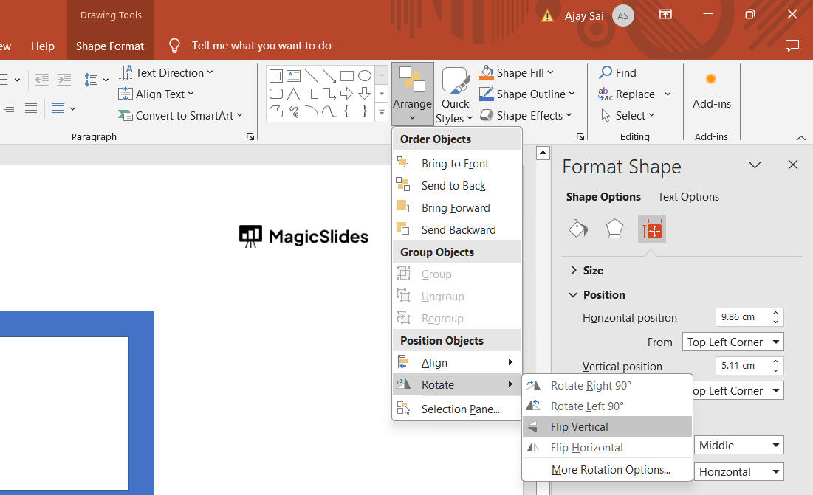
Task: Click the lightbulb Tell me icon
Action: click(x=175, y=46)
